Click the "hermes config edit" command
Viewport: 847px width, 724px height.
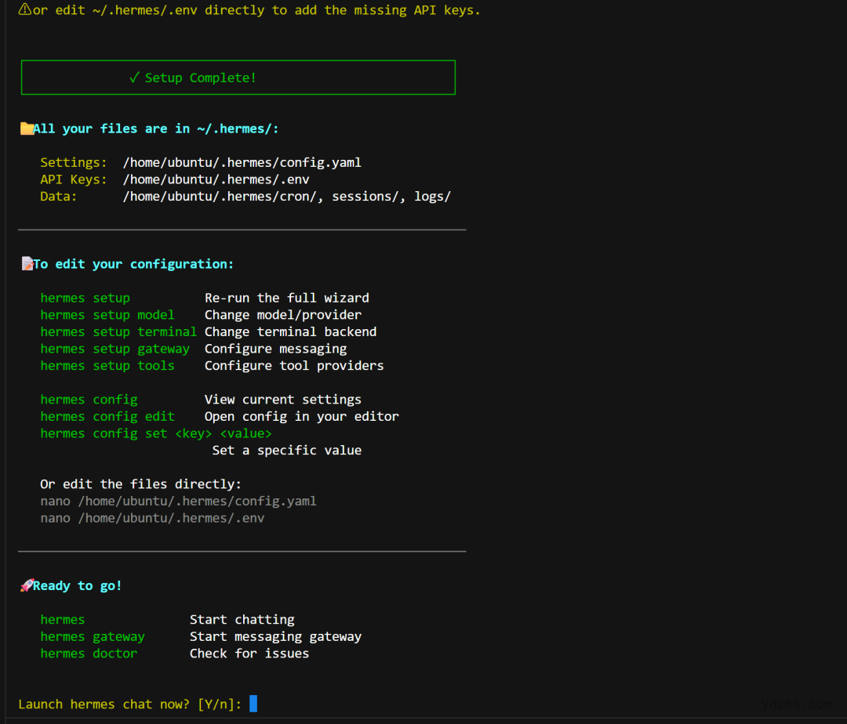click(107, 416)
